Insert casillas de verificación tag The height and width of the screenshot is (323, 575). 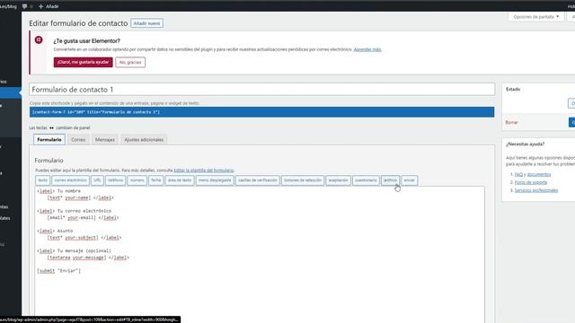(258, 180)
